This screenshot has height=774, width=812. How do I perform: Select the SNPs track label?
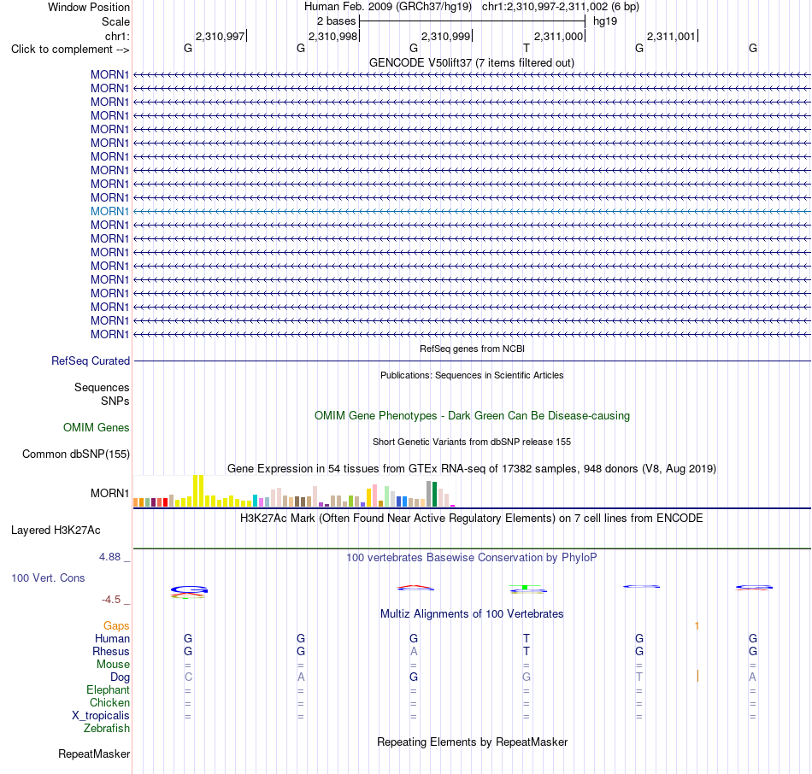pos(115,401)
